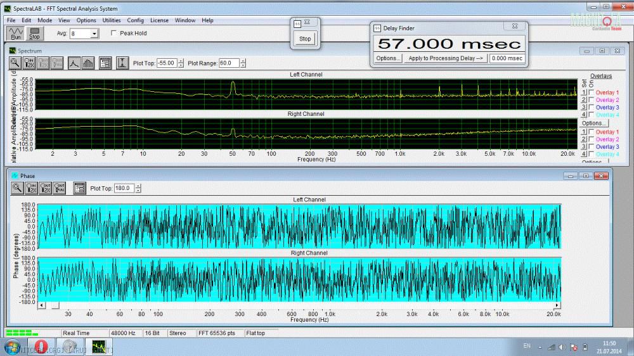The width and height of the screenshot is (634, 356).
Task: Click the Spectrum autoscale range icon
Action: tap(122, 63)
